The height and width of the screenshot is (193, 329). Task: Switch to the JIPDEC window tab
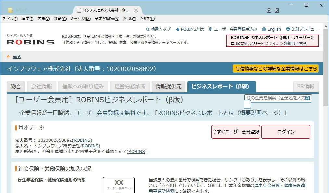tap(21, 10)
